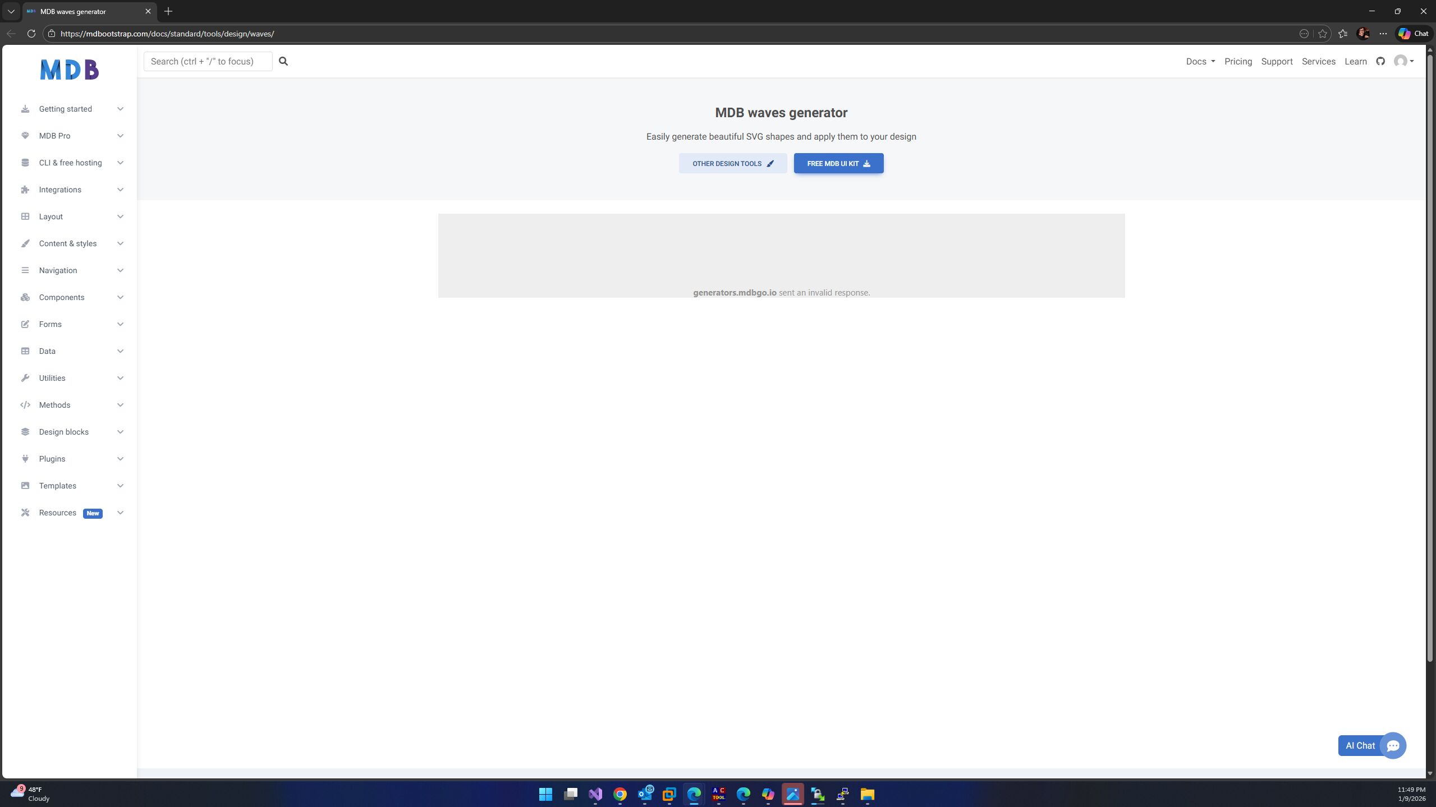Click the FREE MDB UI KIT button
This screenshot has height=807, width=1436.
point(837,163)
